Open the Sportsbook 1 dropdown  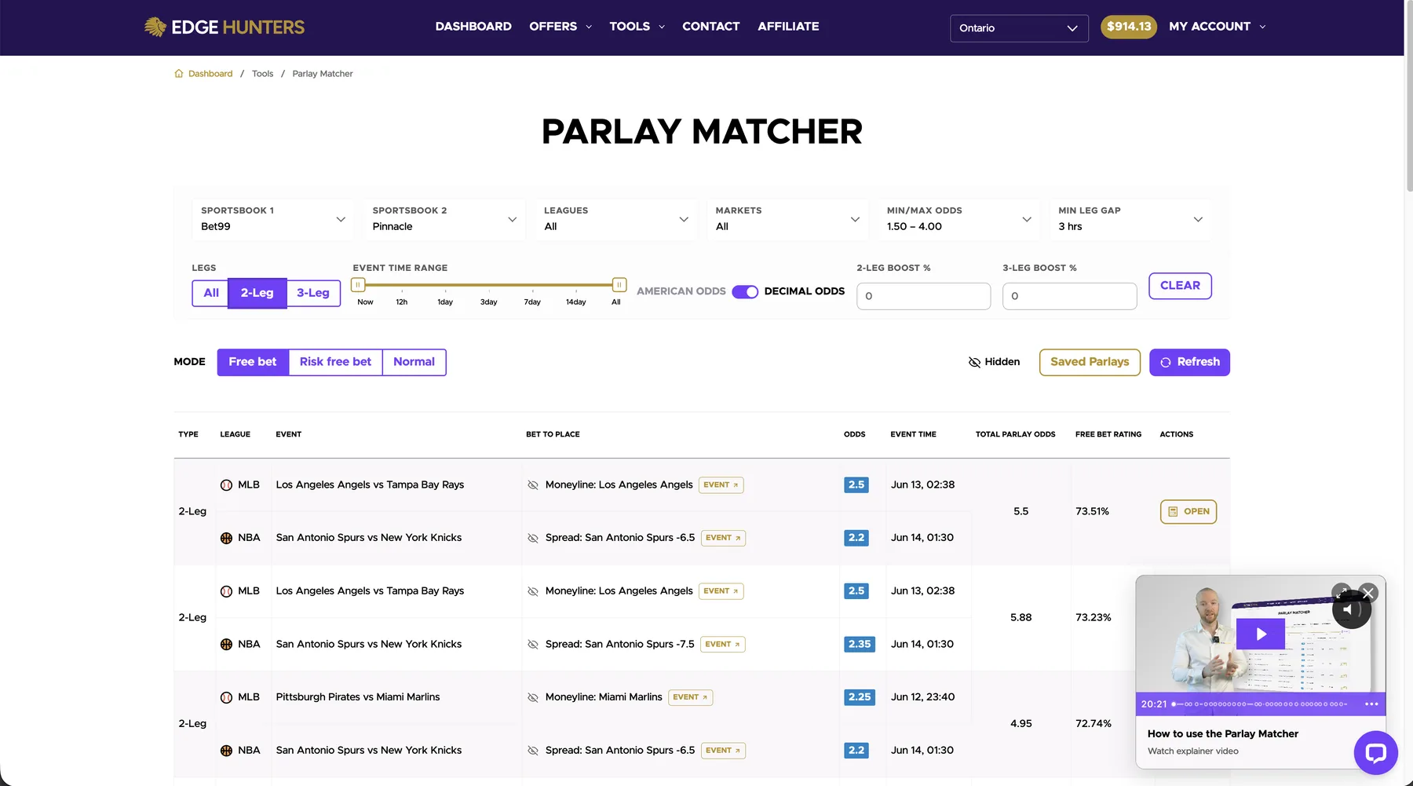[x=272, y=219]
